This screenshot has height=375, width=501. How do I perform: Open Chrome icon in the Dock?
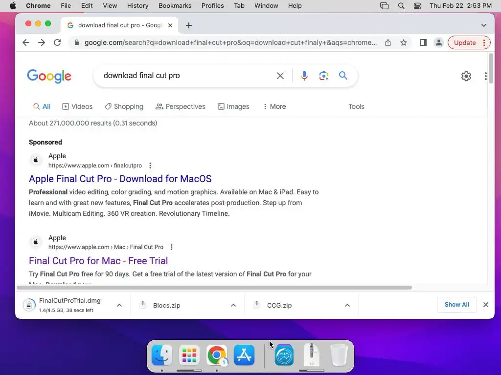pos(217,355)
